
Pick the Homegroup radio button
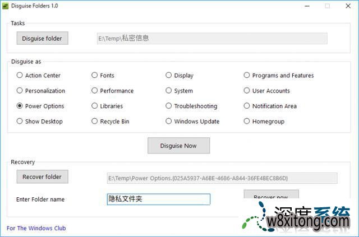click(247, 121)
